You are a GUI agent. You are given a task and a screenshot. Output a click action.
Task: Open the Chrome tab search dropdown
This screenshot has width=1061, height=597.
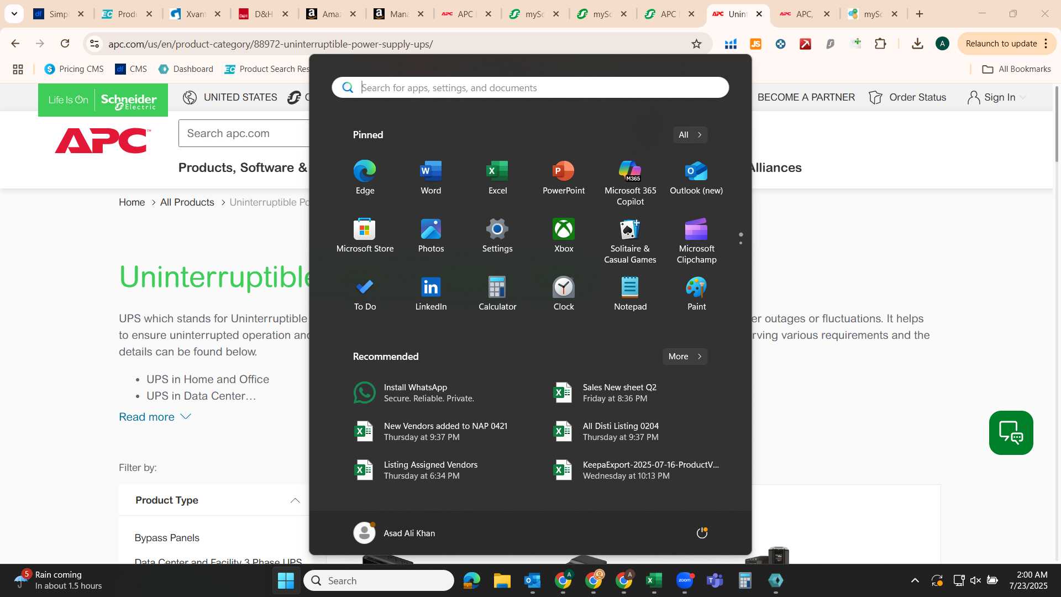pos(14,14)
